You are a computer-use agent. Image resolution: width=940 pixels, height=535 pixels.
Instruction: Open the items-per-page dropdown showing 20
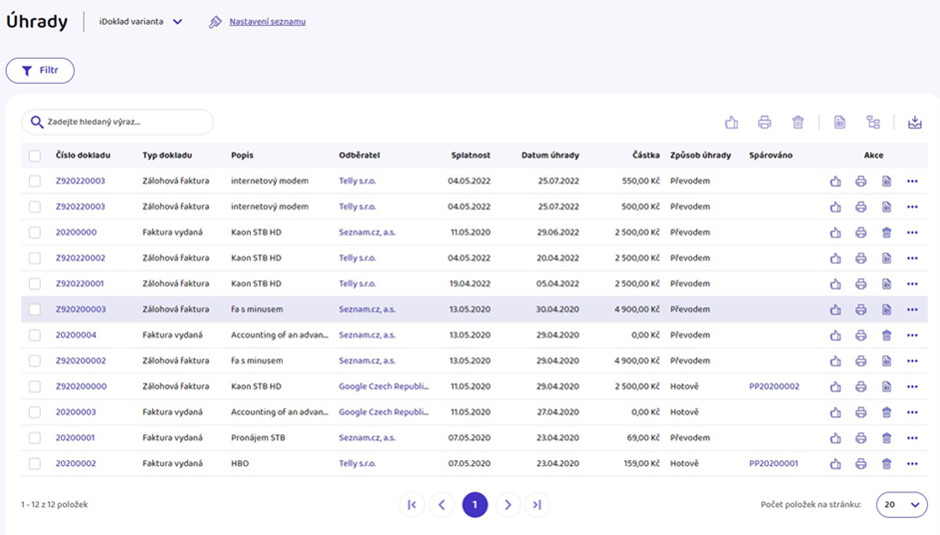point(902,504)
